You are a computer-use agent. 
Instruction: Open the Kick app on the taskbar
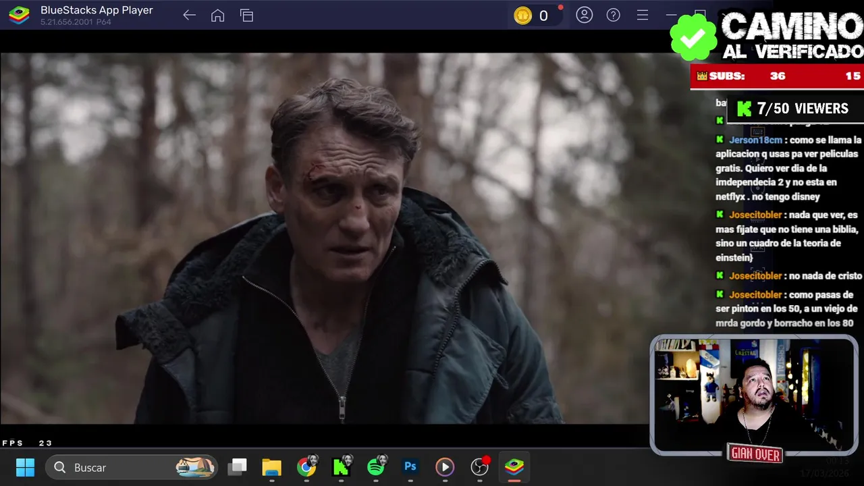[x=342, y=466]
